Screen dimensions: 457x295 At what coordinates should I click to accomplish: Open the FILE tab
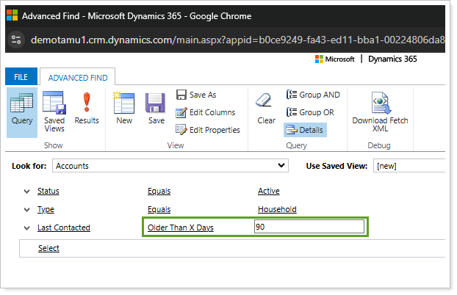21,76
